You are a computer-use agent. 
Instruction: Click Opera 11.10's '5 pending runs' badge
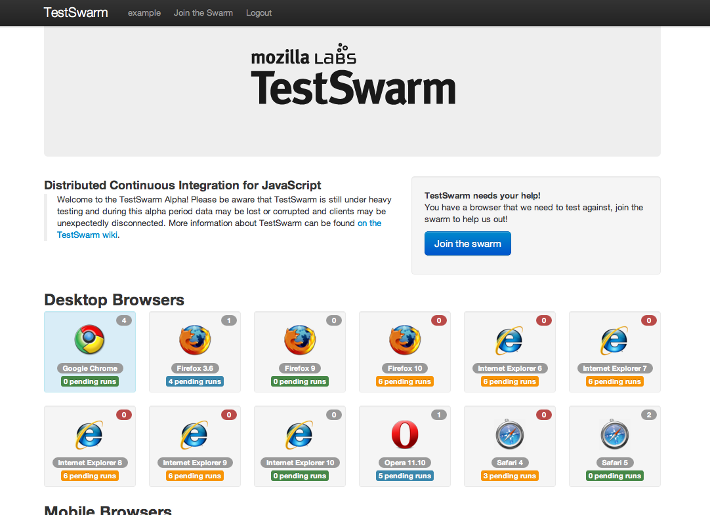tap(405, 476)
